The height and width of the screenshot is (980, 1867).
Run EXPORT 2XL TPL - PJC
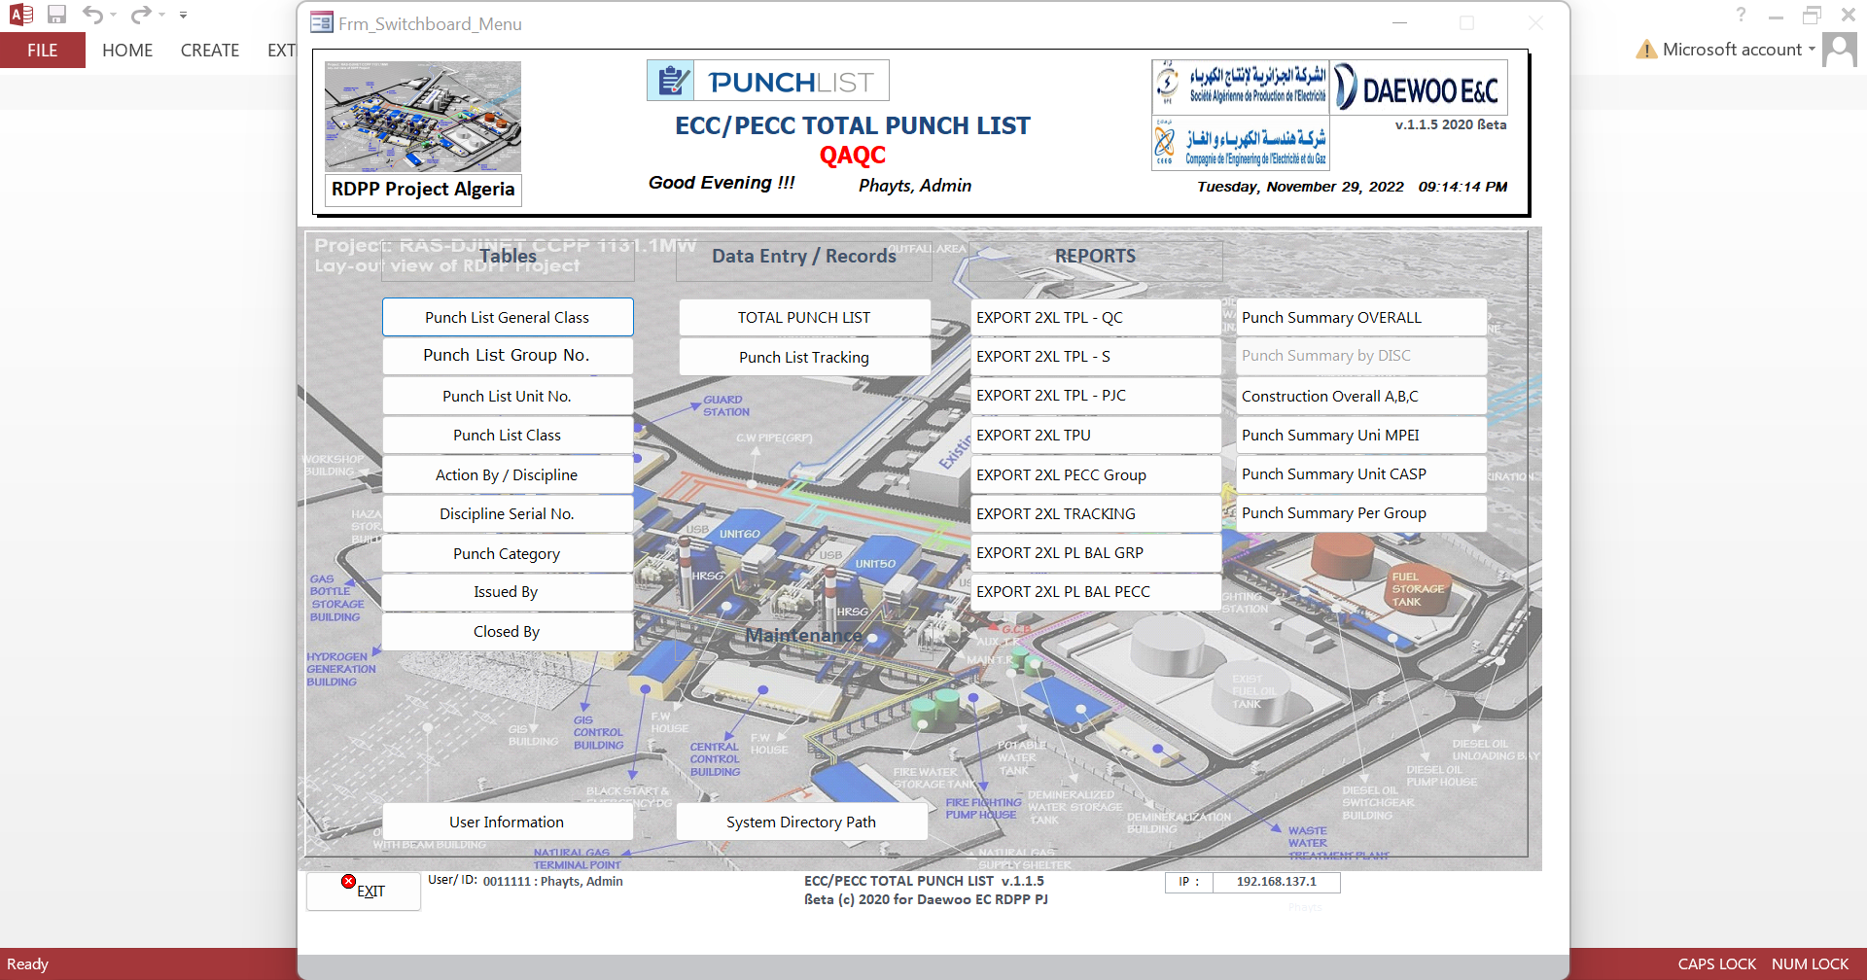coord(1096,396)
